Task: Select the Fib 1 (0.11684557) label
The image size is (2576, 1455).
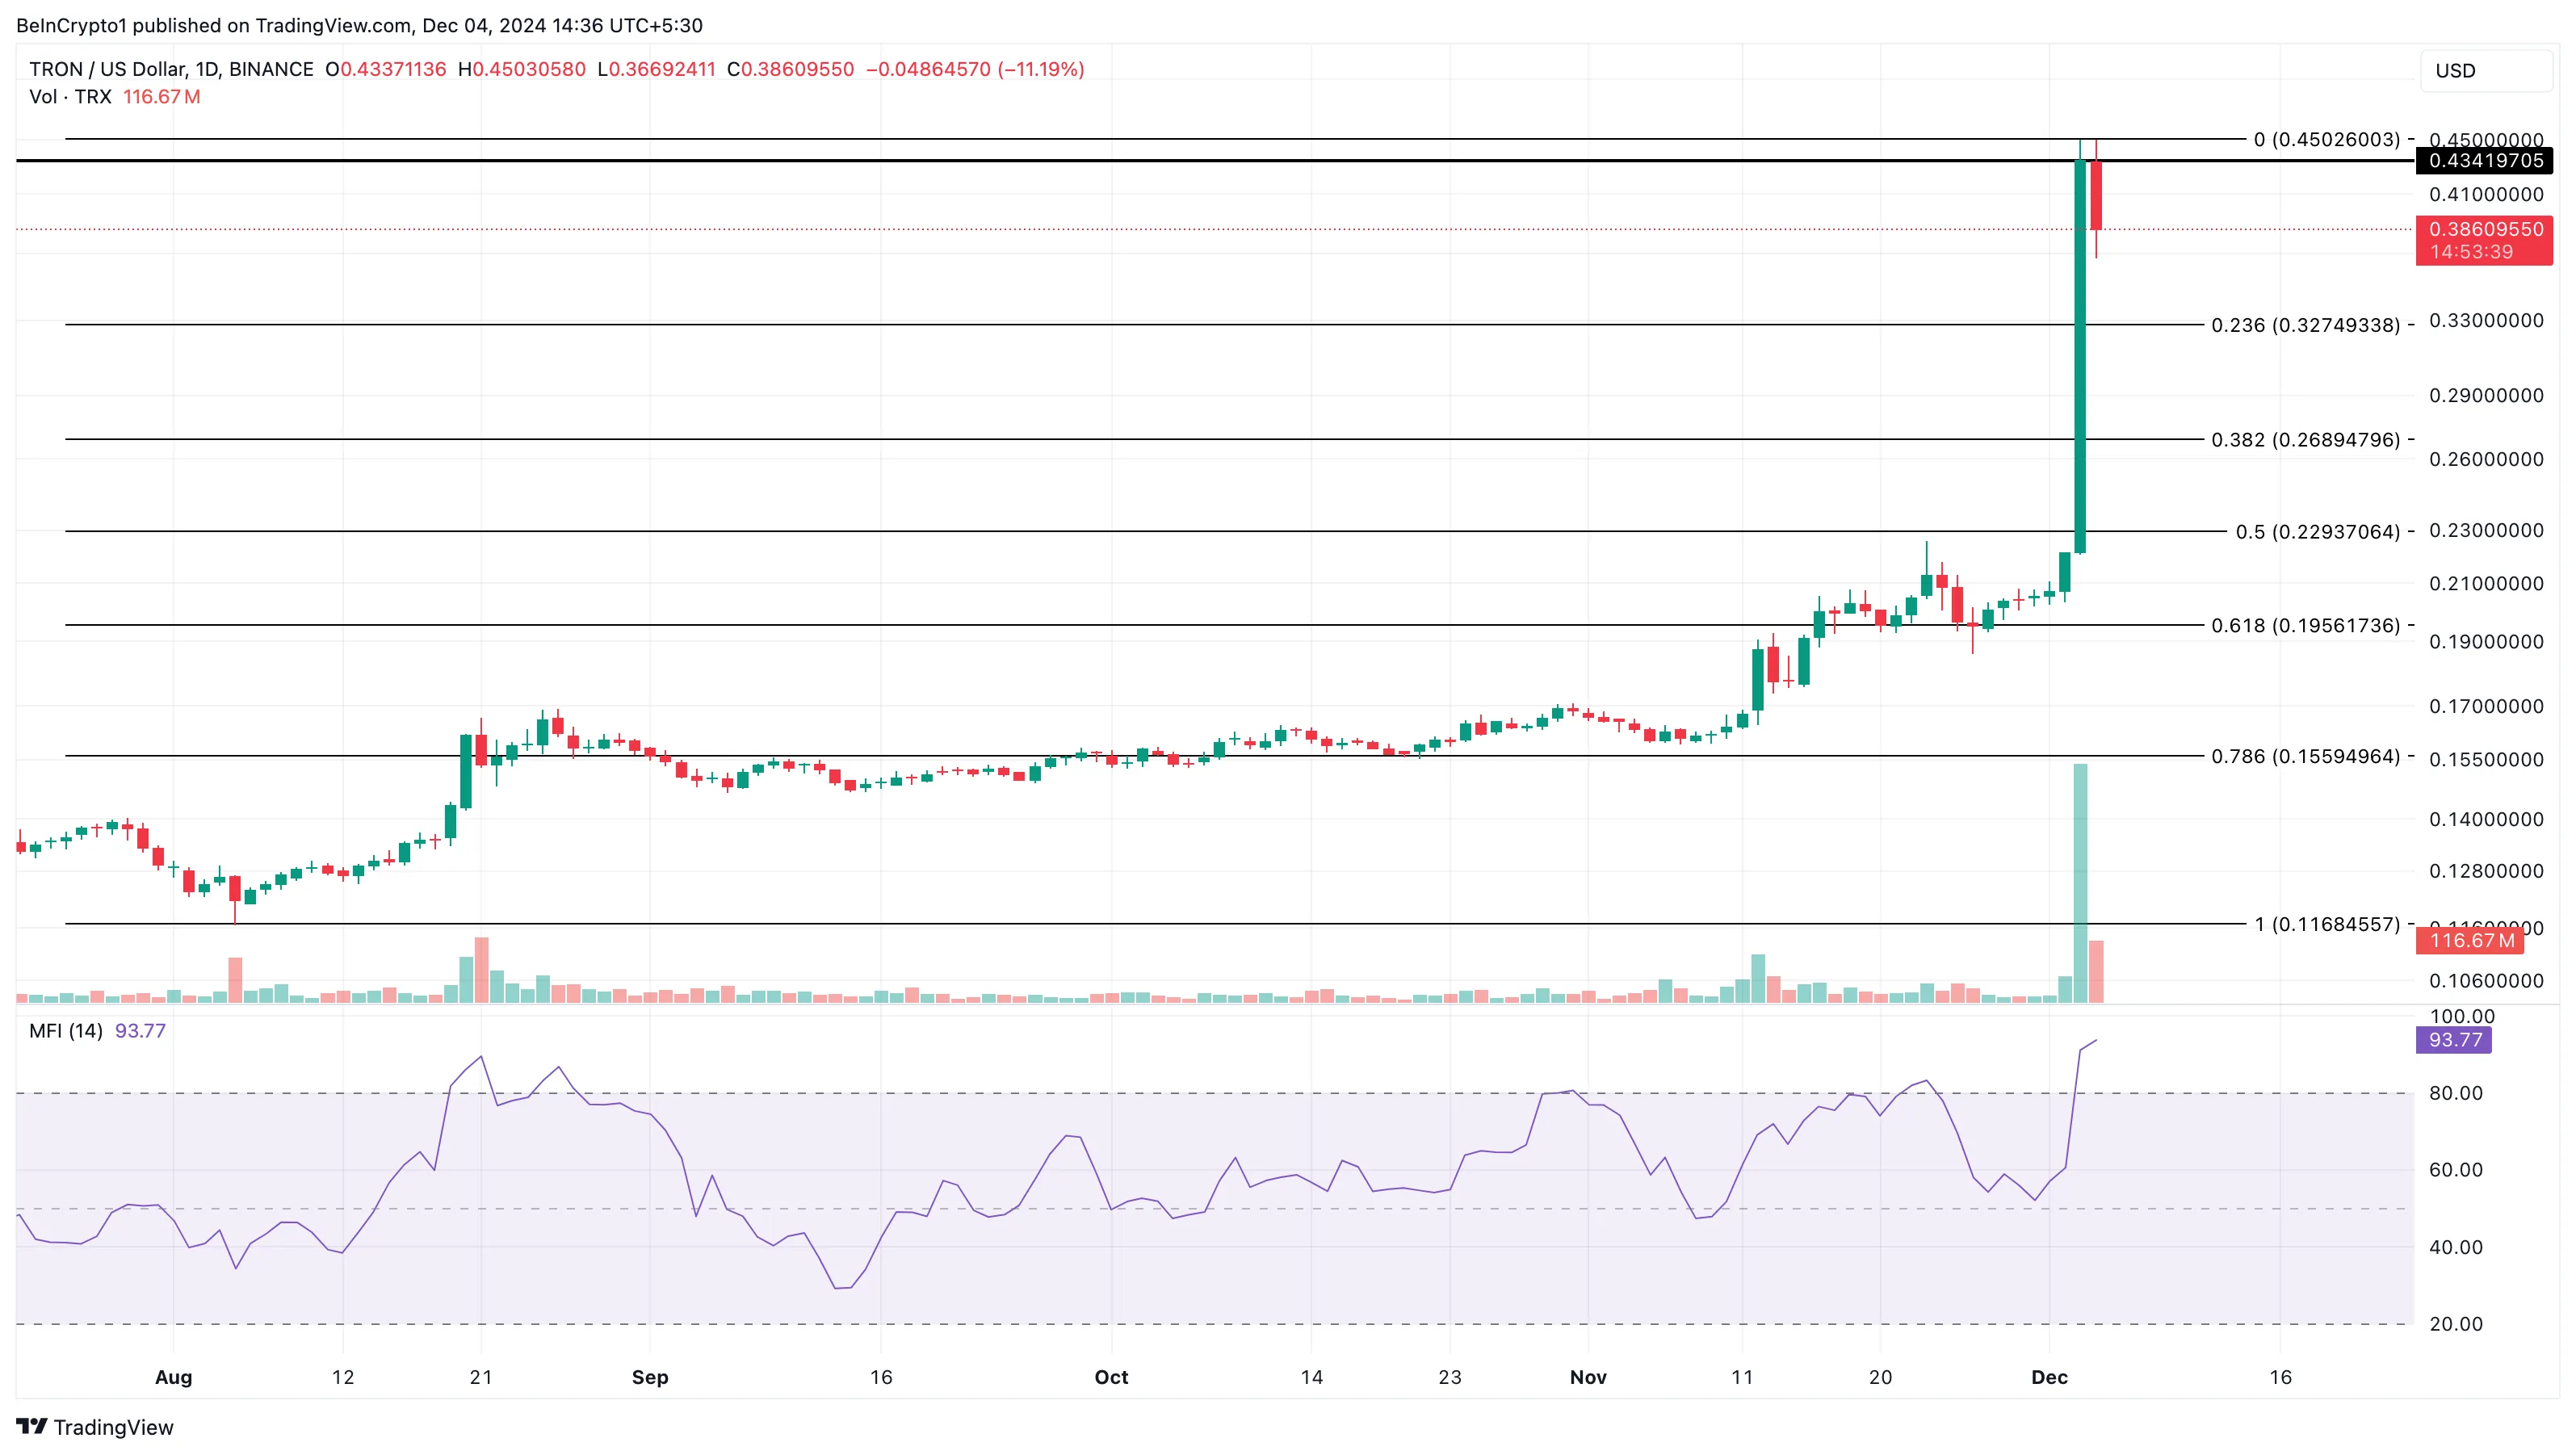Action: [x=2326, y=924]
